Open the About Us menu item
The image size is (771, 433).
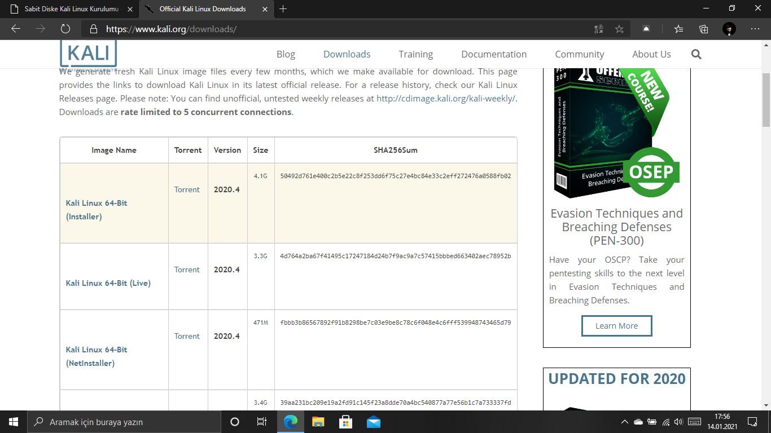pyautogui.click(x=651, y=54)
